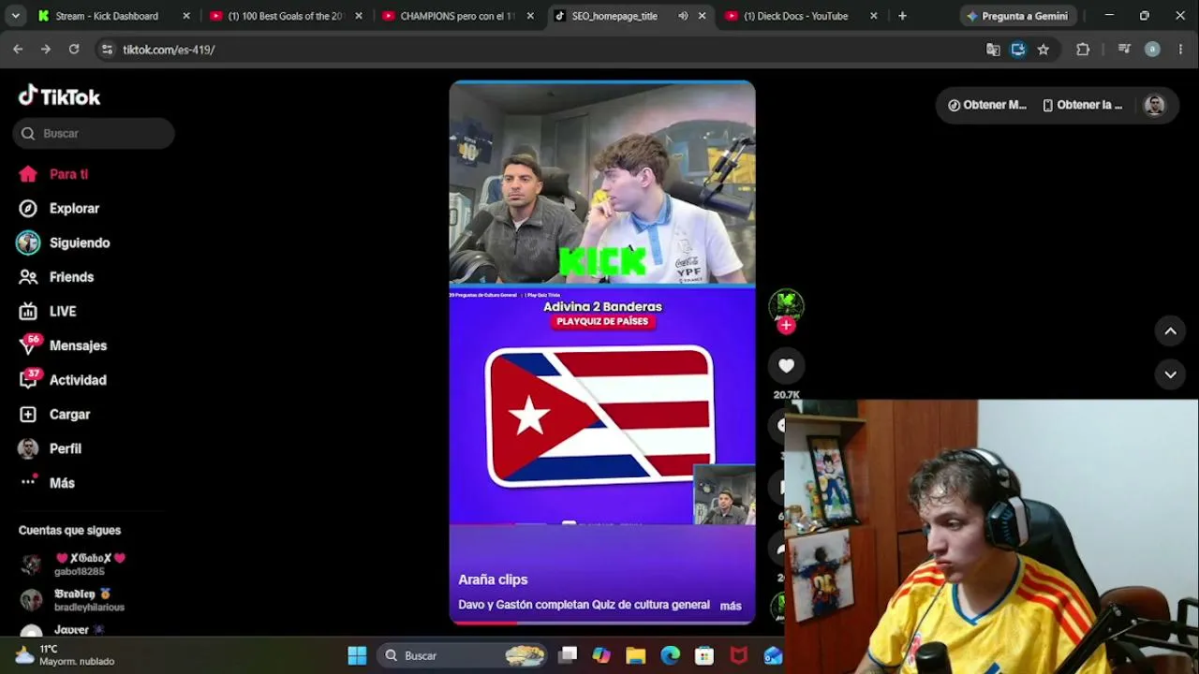Expand video description with más
Image resolution: width=1199 pixels, height=674 pixels.
point(731,606)
